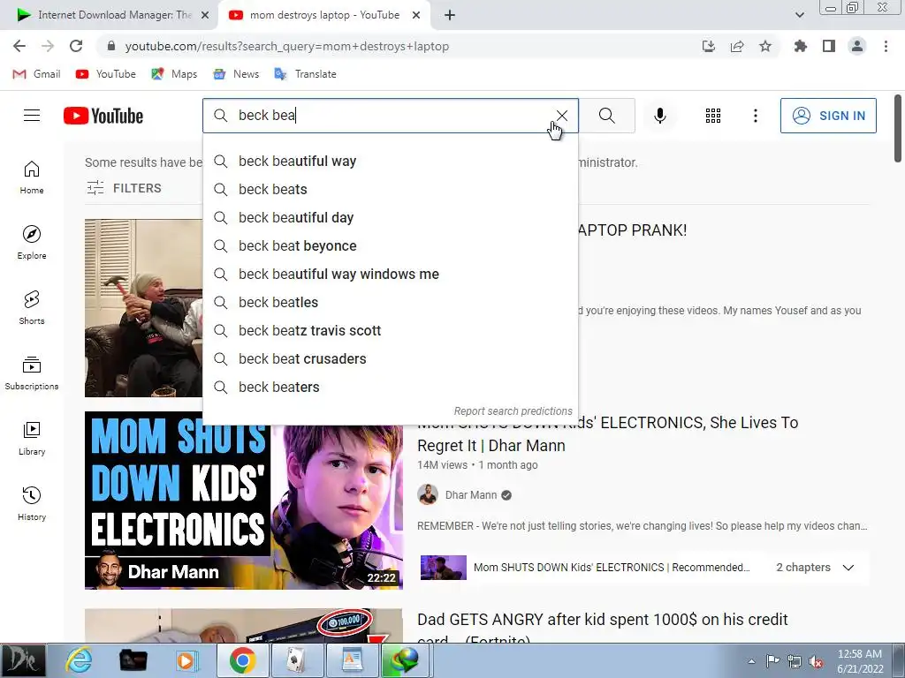Open the YouTube hamburger guide menu

tap(32, 116)
